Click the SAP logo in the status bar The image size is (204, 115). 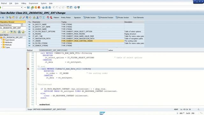click(102, 113)
